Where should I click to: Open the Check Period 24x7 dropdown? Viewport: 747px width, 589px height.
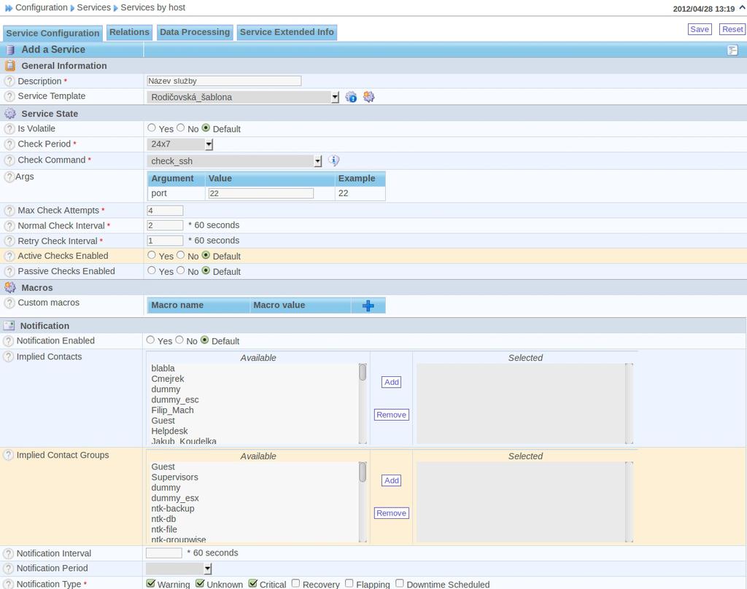(x=180, y=144)
